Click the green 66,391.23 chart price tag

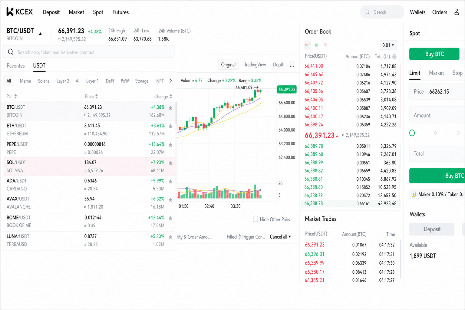tap(287, 89)
